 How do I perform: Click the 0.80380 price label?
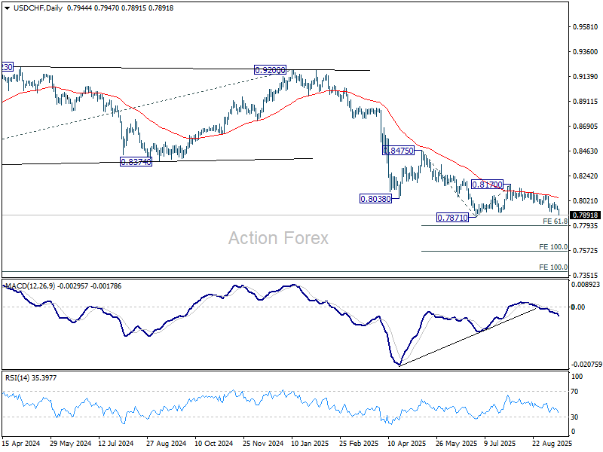pos(375,199)
